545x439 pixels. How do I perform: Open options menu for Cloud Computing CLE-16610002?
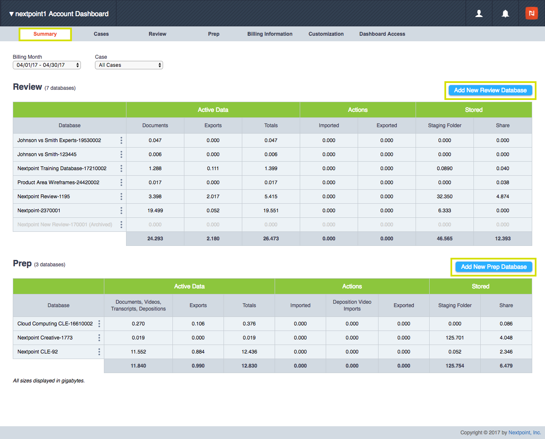pos(99,324)
